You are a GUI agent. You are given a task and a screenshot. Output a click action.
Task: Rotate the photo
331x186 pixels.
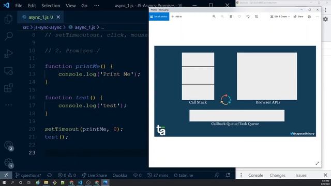coord(248,17)
